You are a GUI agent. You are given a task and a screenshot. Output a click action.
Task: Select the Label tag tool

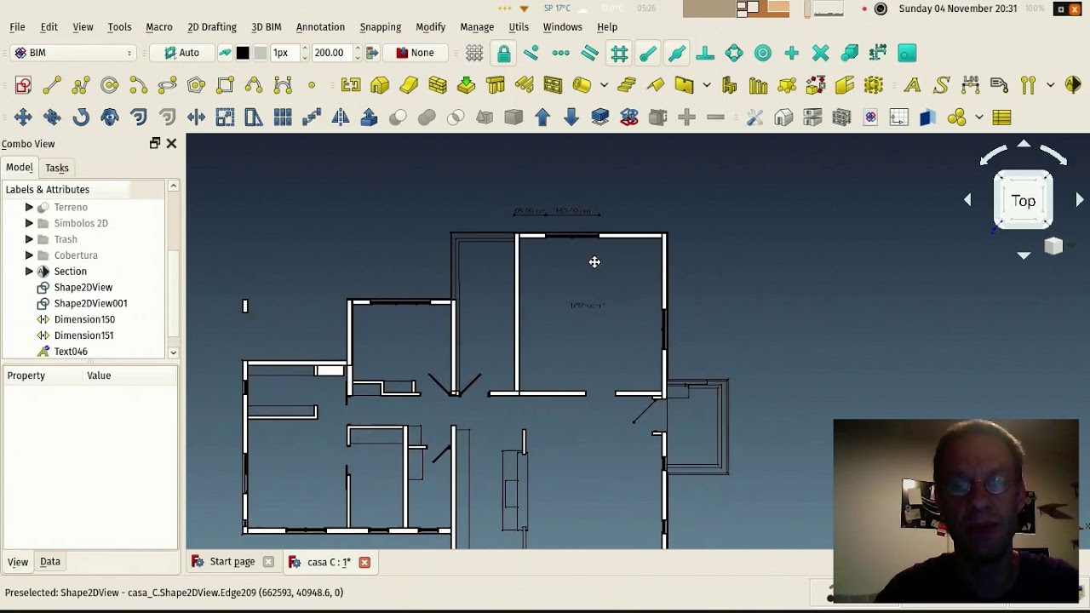[999, 85]
